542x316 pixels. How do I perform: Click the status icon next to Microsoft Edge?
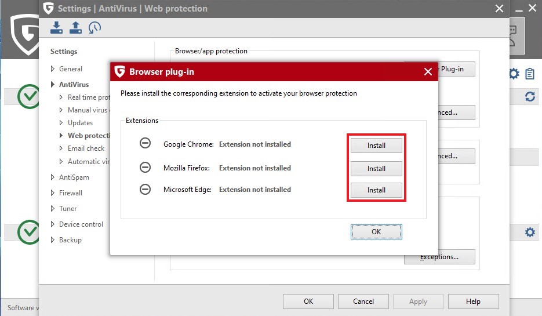point(145,189)
